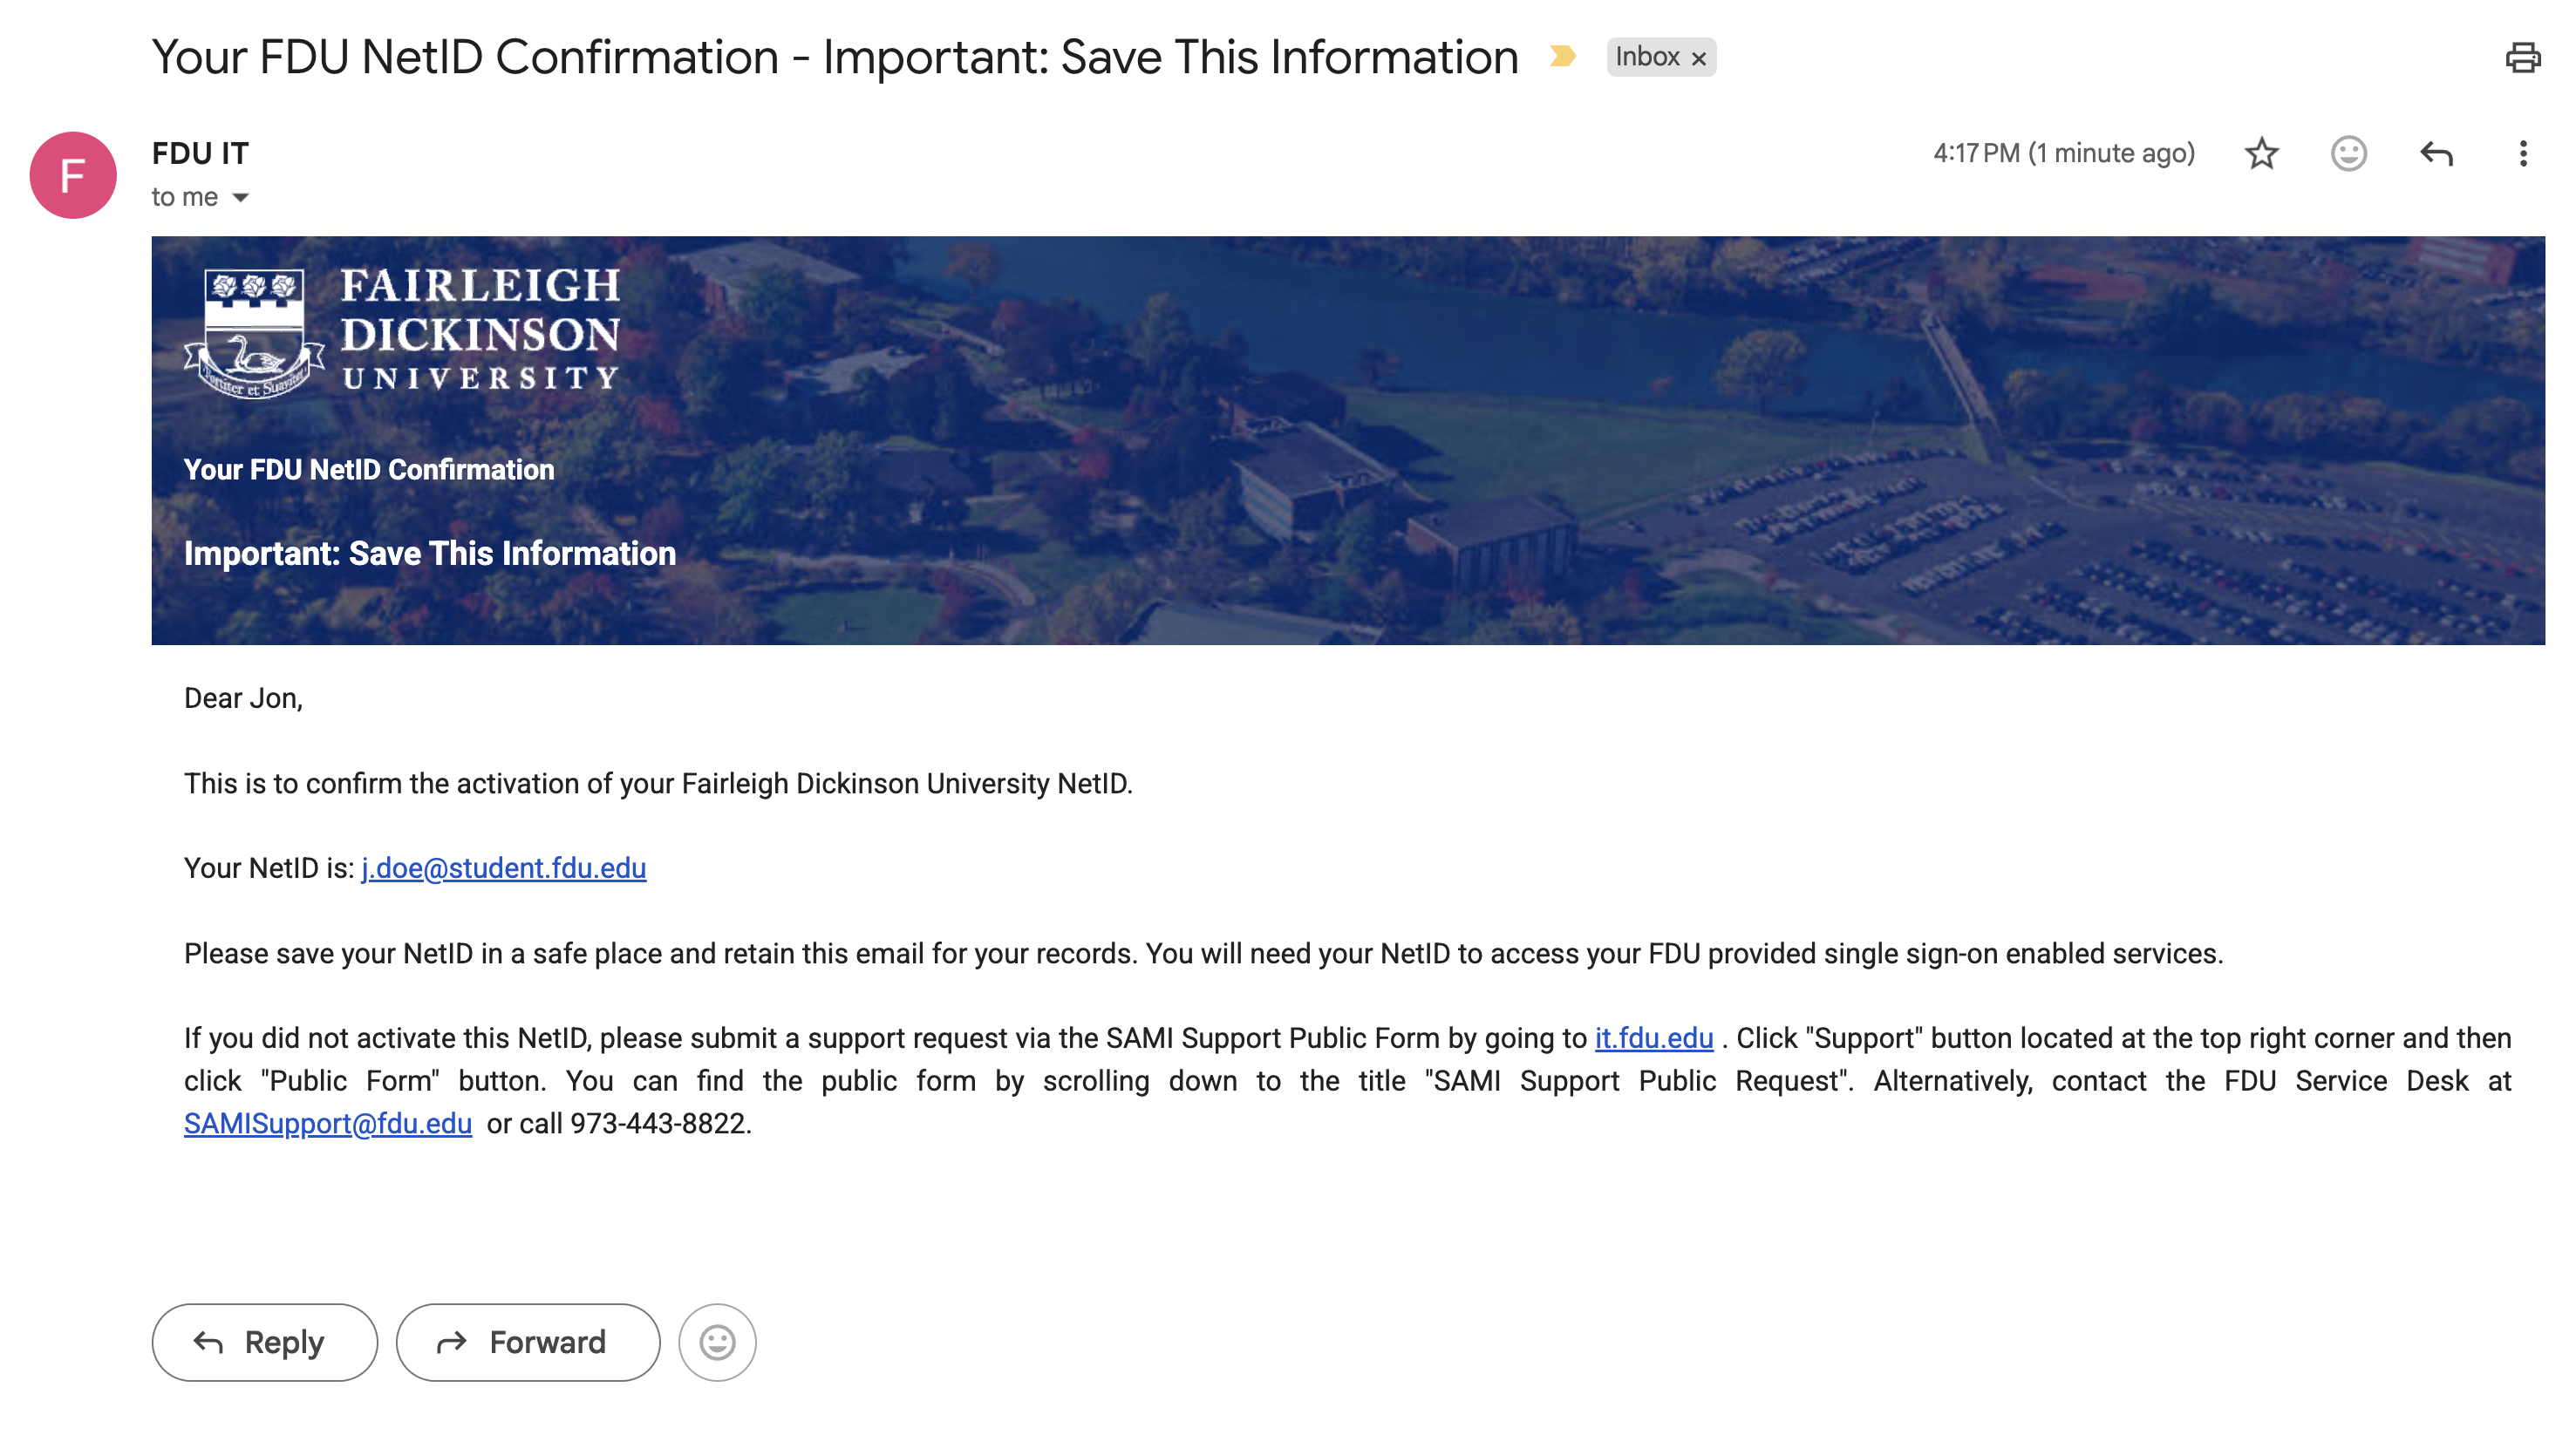
Task: Open the j.doe@student.fdu.edu NetID link
Action: pyautogui.click(x=503, y=868)
